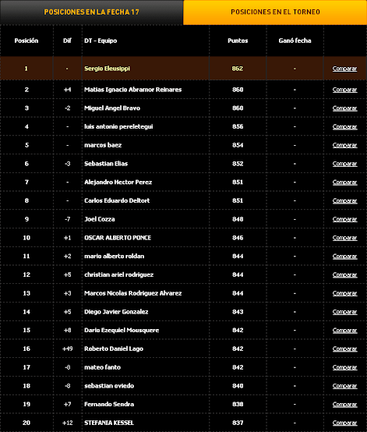The image size is (367, 432).
Task: Select name Matias Ignacio Abramor Reinares
Action: coord(133,90)
